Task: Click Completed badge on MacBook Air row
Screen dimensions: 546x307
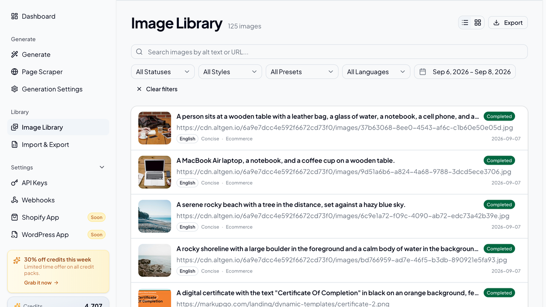Action: (x=499, y=161)
